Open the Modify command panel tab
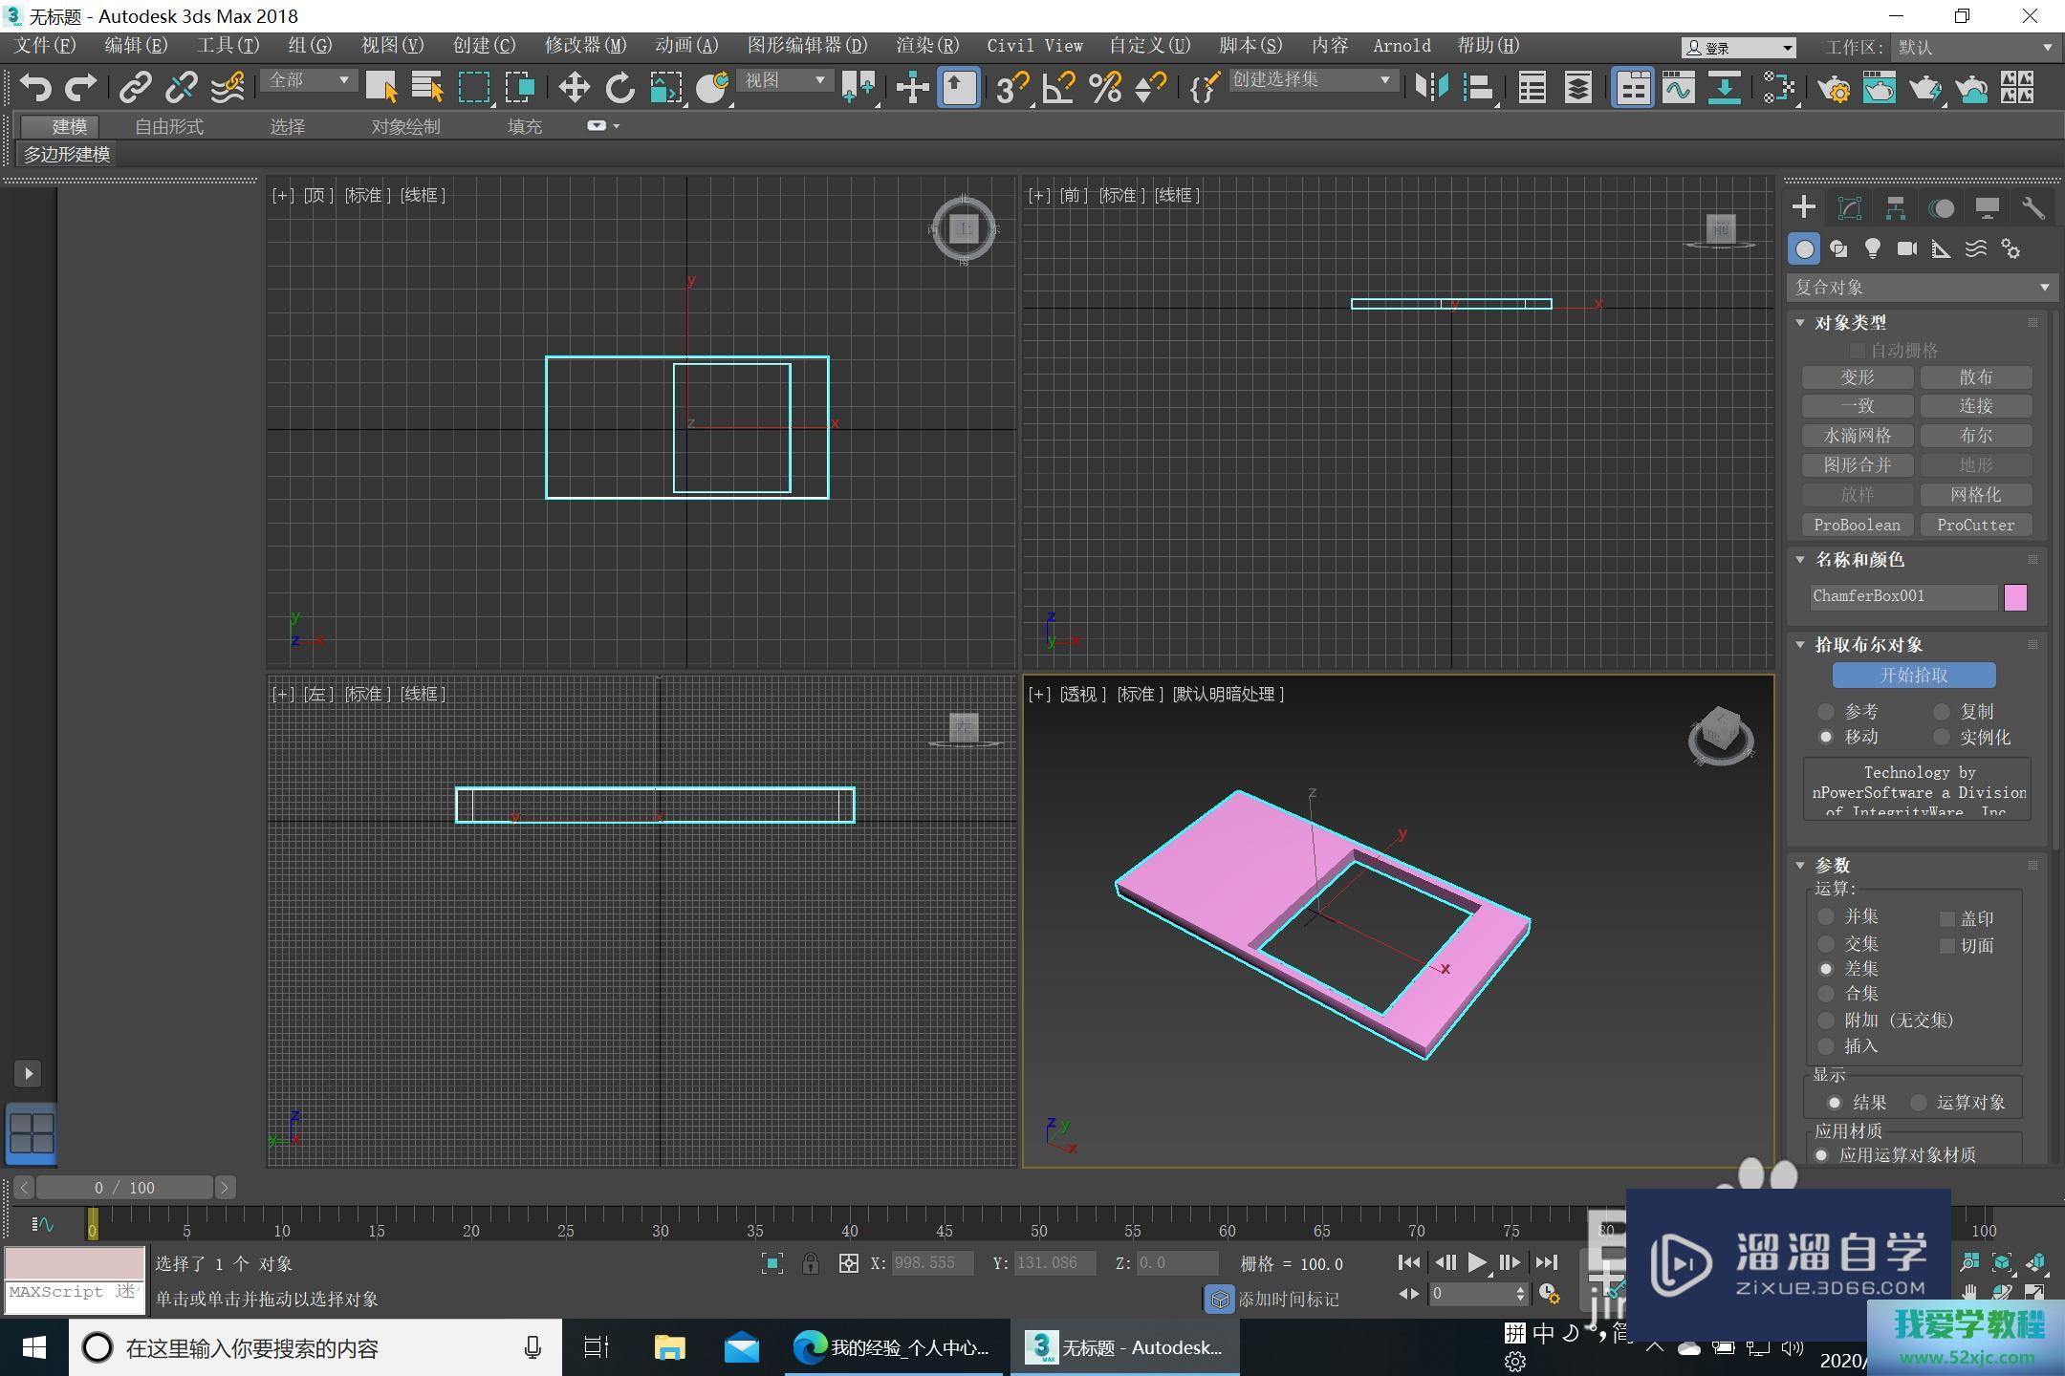 click(x=1849, y=208)
